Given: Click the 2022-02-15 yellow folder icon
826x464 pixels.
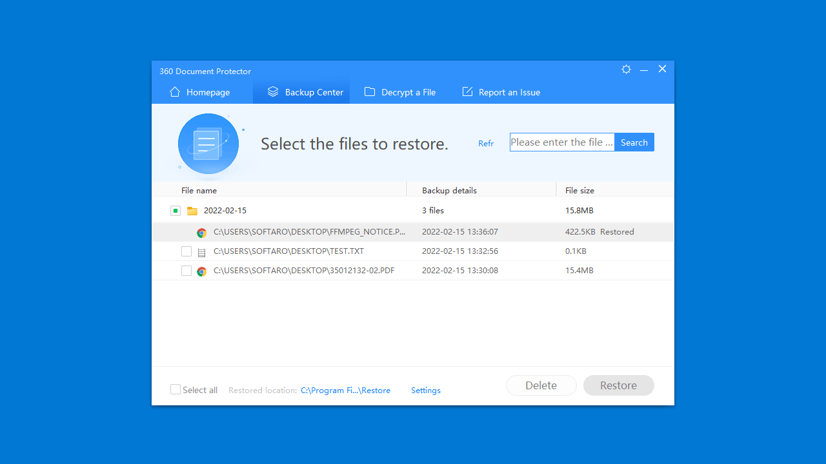Looking at the screenshot, I should pos(192,211).
